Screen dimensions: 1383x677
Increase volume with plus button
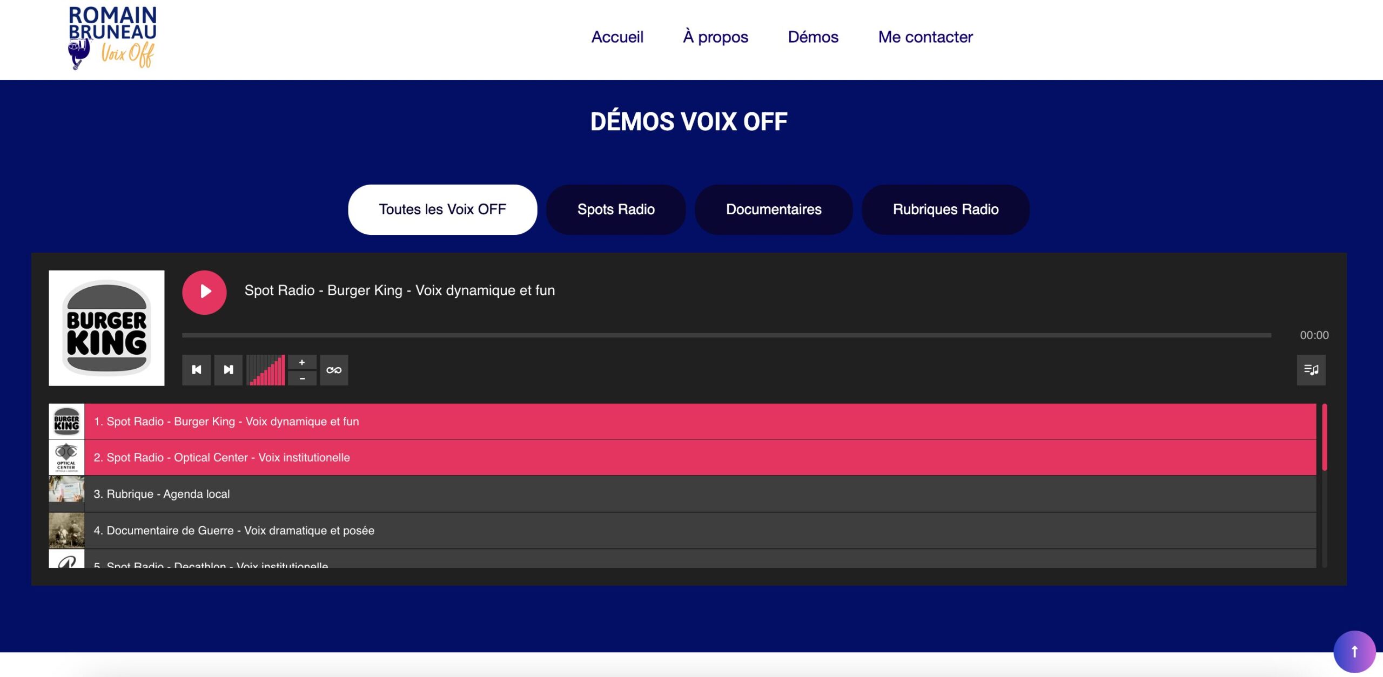tap(302, 362)
